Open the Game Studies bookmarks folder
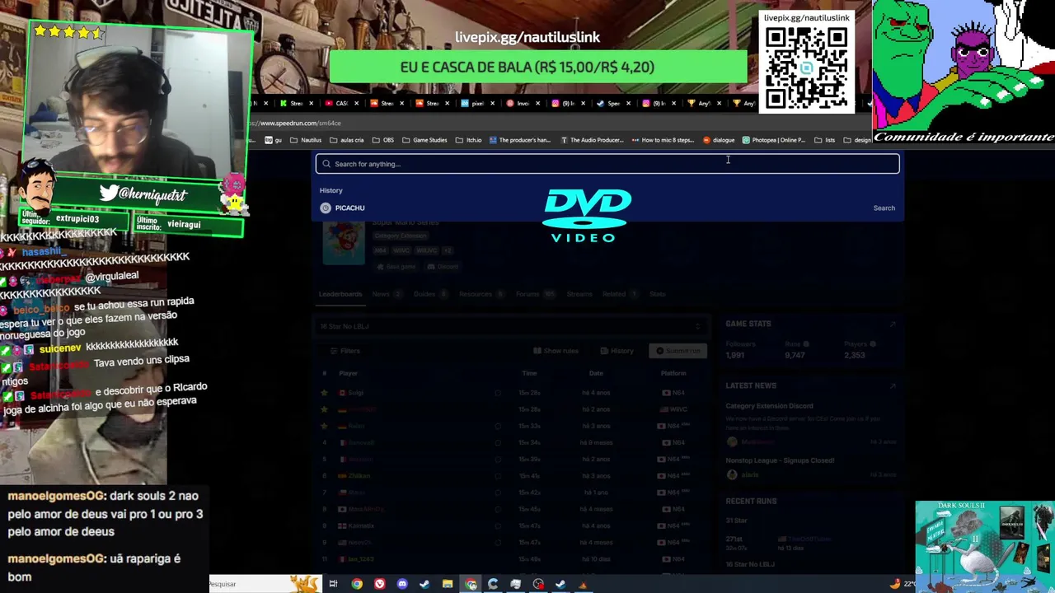1055x593 pixels. click(424, 140)
